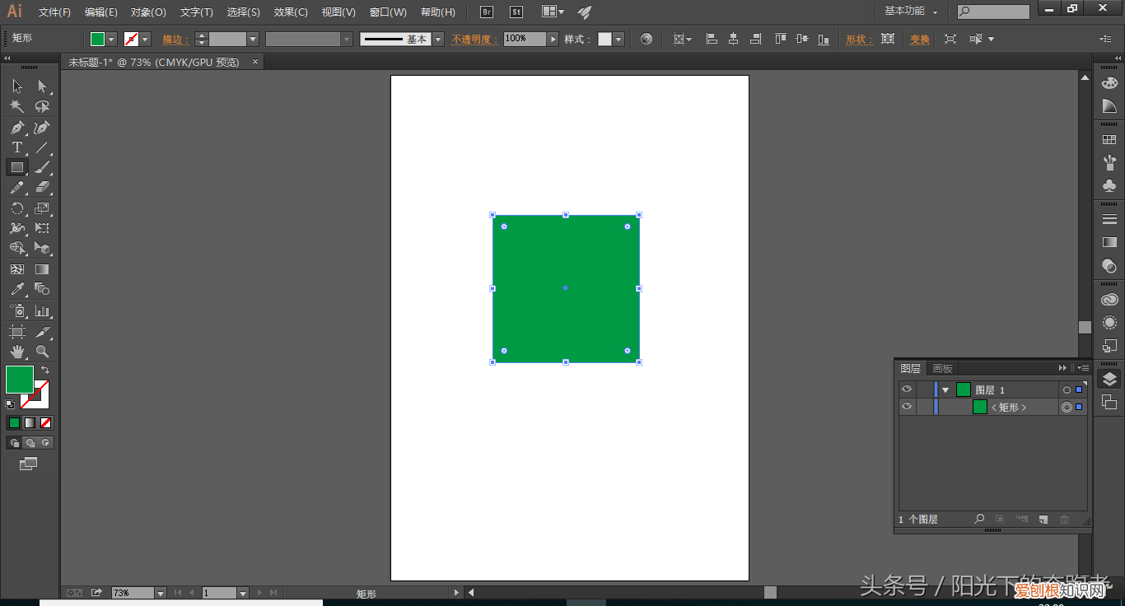Collapse the 图层 1 disclosure triangle
The height and width of the screenshot is (606, 1125).
[x=945, y=390]
